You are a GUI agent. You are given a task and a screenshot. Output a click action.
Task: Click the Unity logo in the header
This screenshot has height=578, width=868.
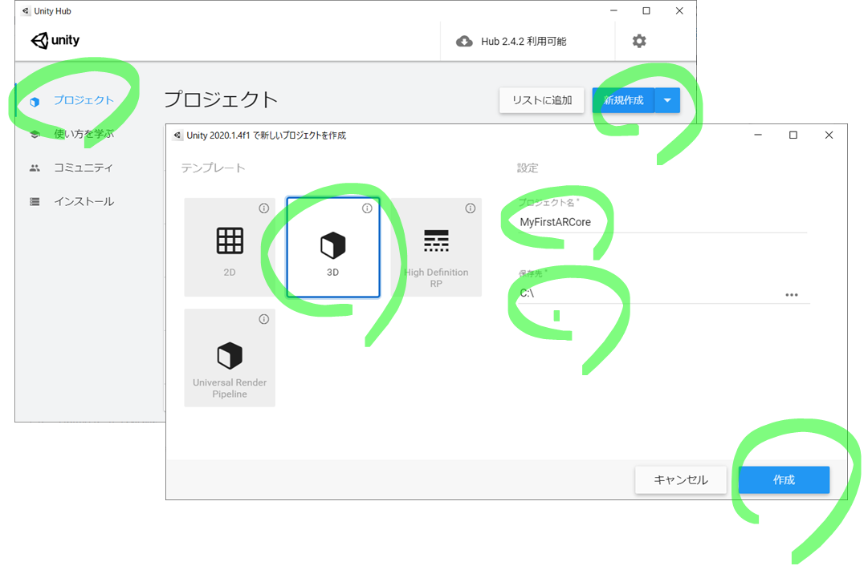click(x=55, y=40)
